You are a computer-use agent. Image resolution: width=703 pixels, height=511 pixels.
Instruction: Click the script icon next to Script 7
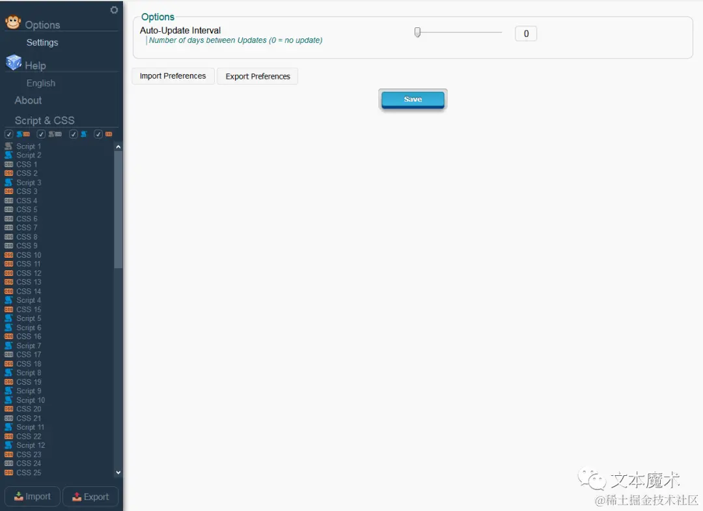[8, 346]
